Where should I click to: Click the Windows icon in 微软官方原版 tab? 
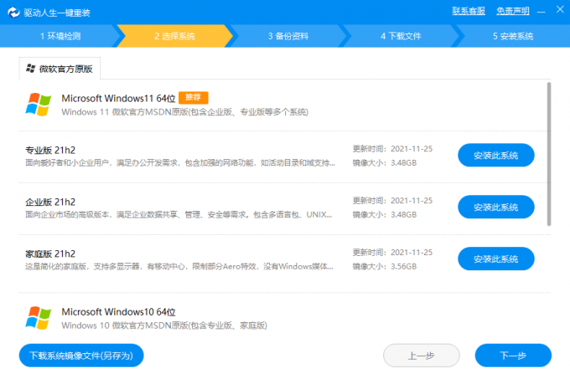click(31, 68)
